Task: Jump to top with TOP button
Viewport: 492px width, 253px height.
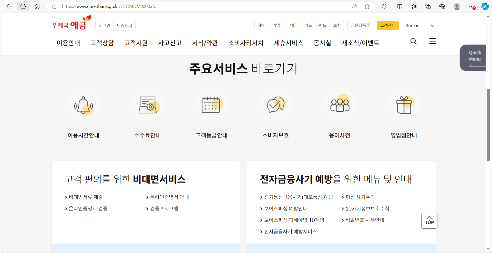Action: (x=429, y=221)
